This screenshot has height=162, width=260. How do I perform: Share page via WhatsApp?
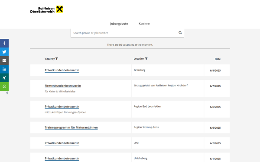(4, 86)
